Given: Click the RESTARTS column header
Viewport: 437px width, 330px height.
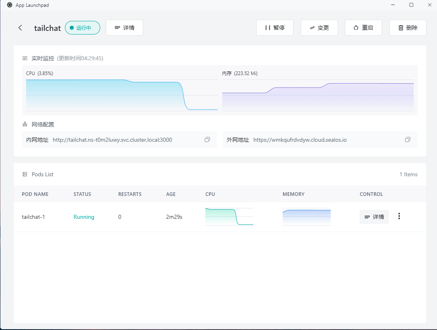Looking at the screenshot, I should [130, 194].
